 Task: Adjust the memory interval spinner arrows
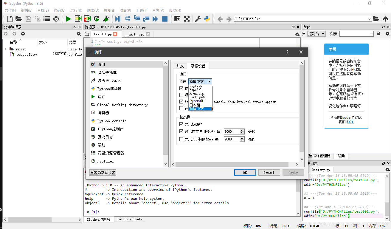pos(242,131)
